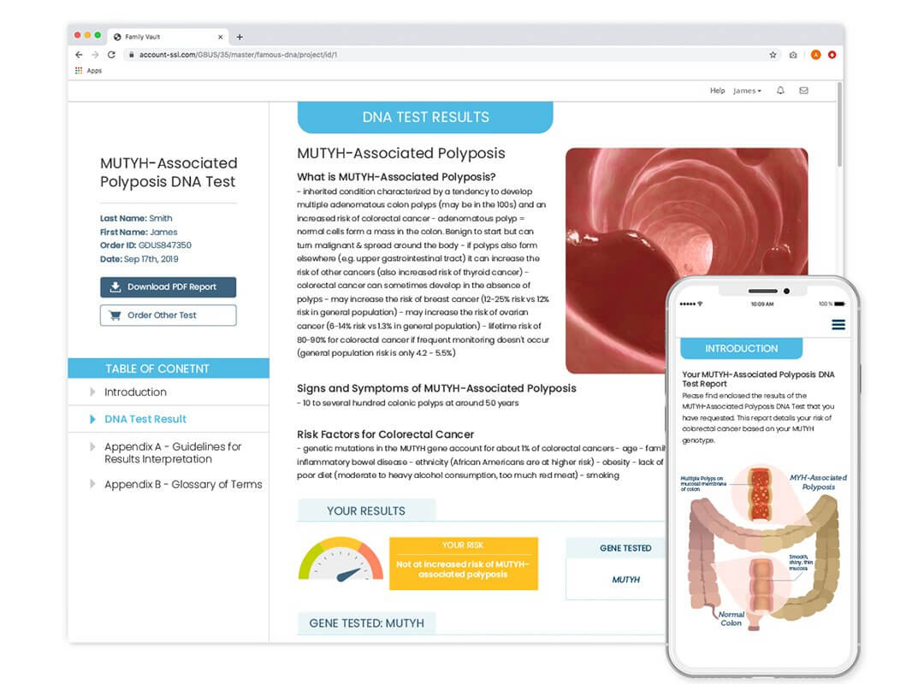Image resolution: width=924 pixels, height=684 pixels.
Task: Open Appendix A - Guidelines for Results Interpretation
Action: coord(173,452)
